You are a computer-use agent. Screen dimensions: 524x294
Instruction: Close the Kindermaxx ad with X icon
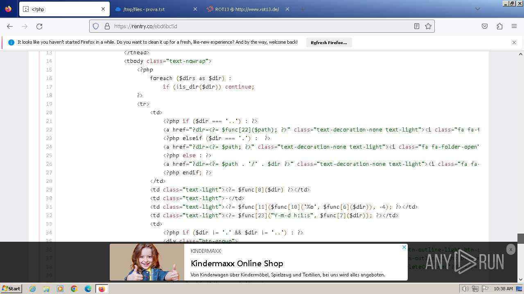(404, 247)
